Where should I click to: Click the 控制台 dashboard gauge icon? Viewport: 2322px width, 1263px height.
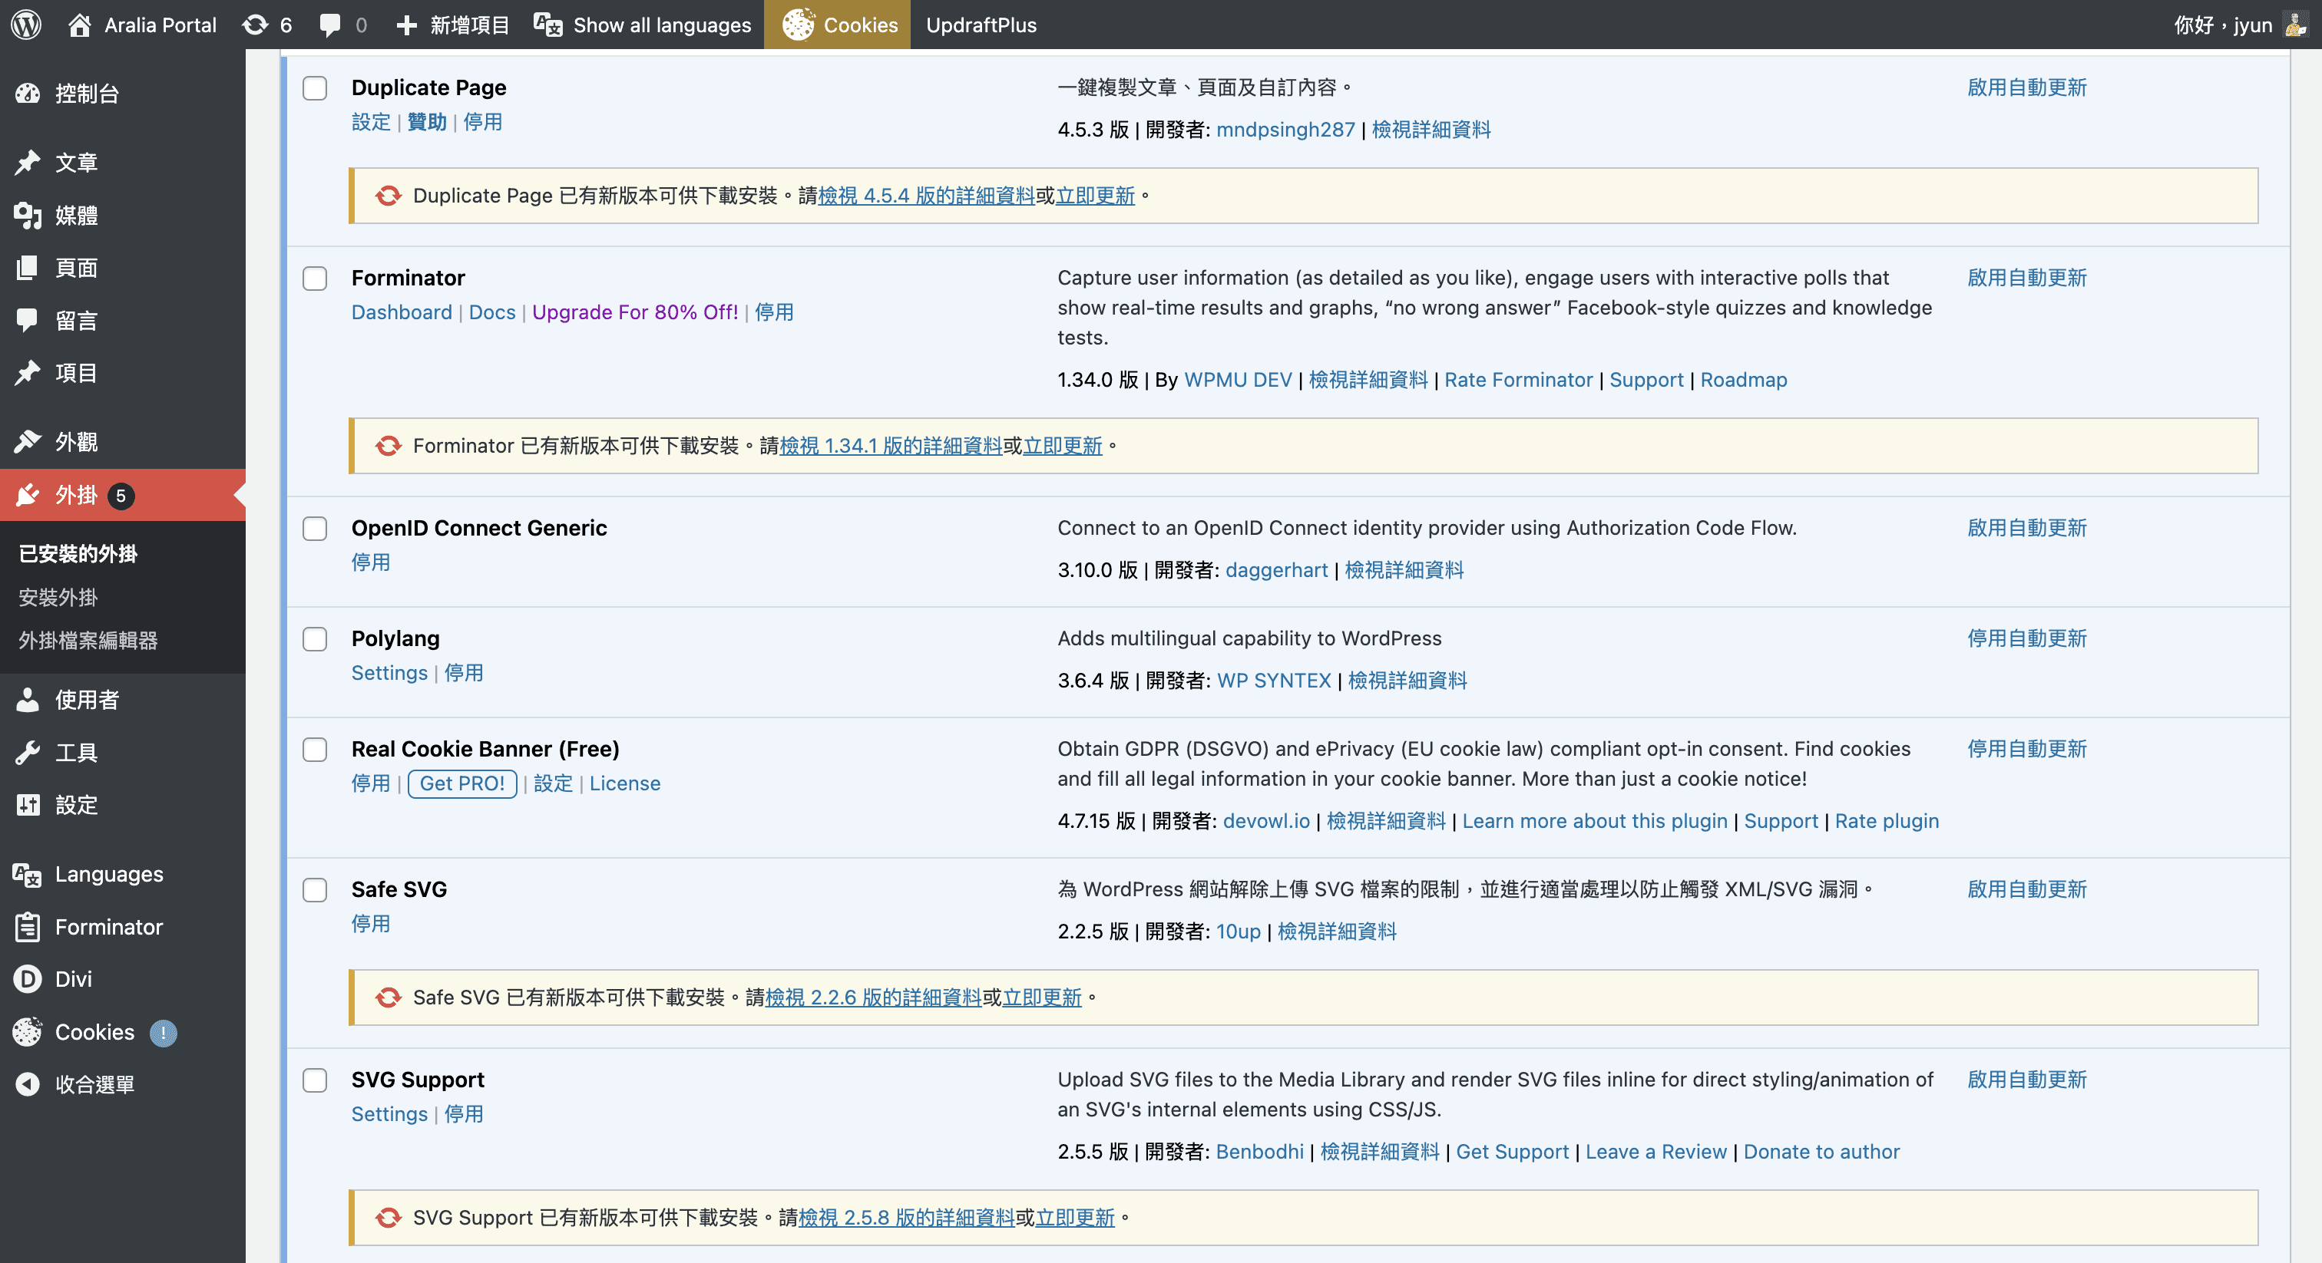coord(28,94)
